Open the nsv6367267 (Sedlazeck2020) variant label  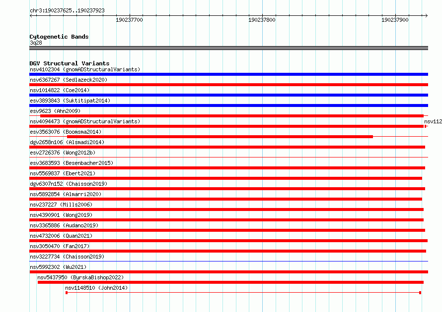(69, 80)
